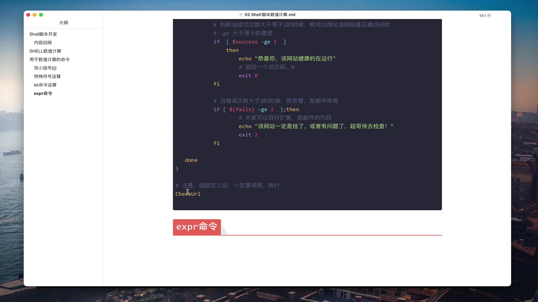The image size is (538, 302).
Task: Select expr命令 in outline panel
Action: pyautogui.click(x=43, y=93)
